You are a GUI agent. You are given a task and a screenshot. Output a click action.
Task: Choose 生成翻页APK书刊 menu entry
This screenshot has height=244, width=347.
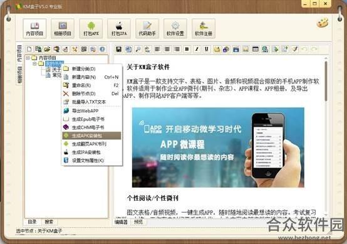(91, 144)
